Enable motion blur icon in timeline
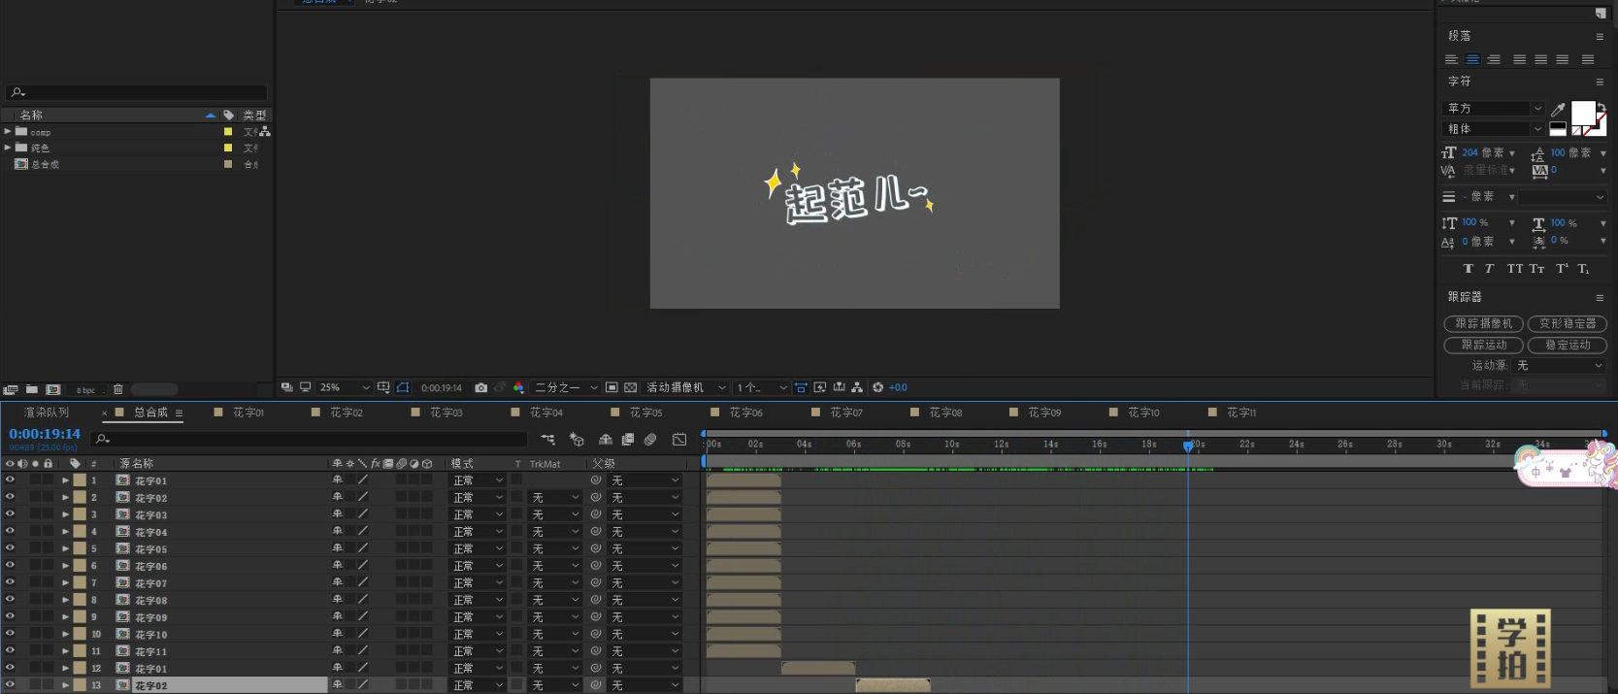The width and height of the screenshot is (1618, 694). coord(650,440)
